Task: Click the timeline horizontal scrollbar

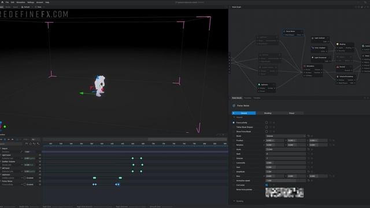Action: click(187, 139)
